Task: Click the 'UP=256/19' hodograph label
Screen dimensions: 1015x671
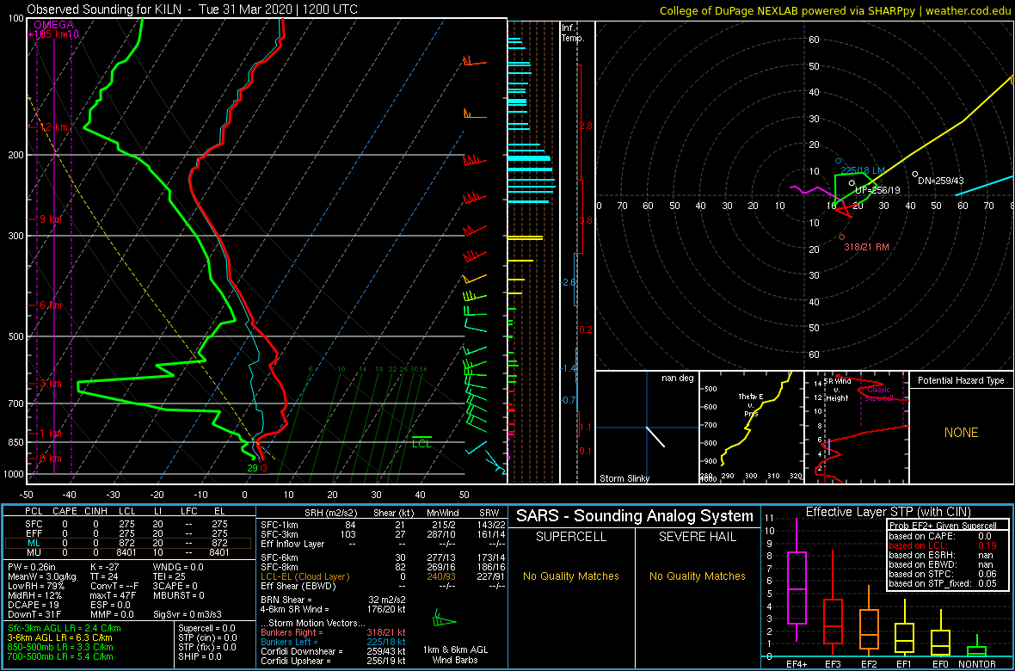Action: coord(877,190)
